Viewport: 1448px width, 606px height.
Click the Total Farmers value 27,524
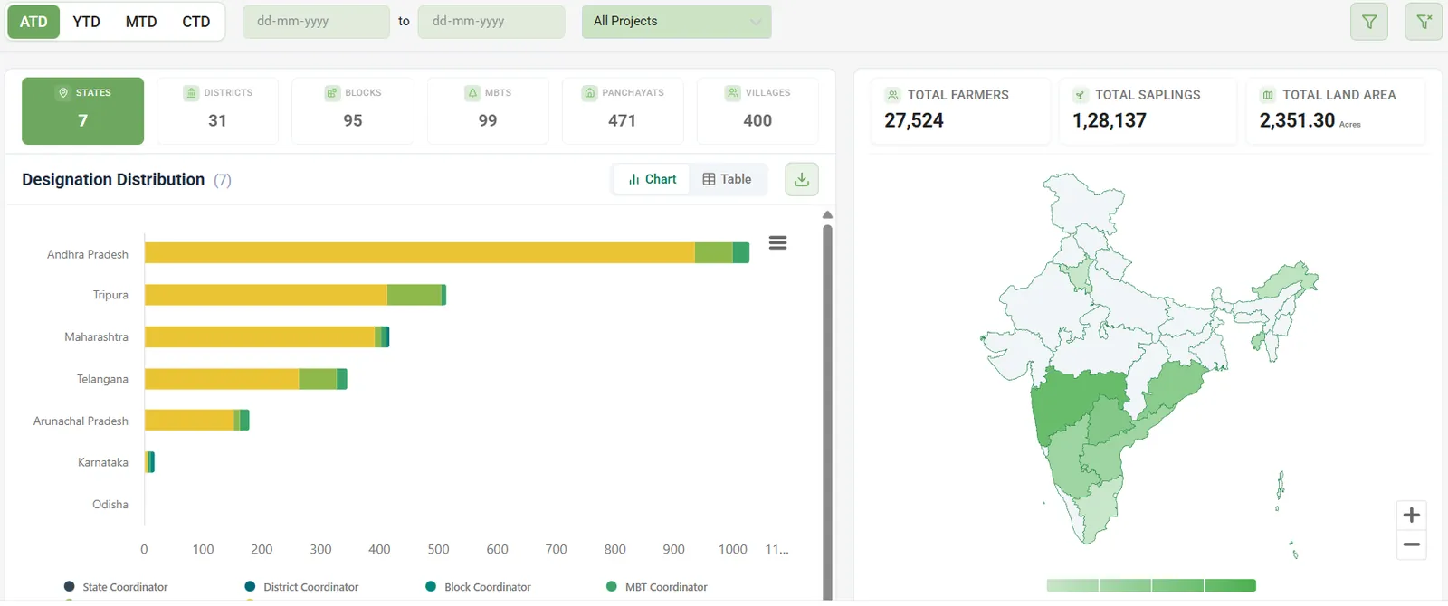click(x=914, y=120)
